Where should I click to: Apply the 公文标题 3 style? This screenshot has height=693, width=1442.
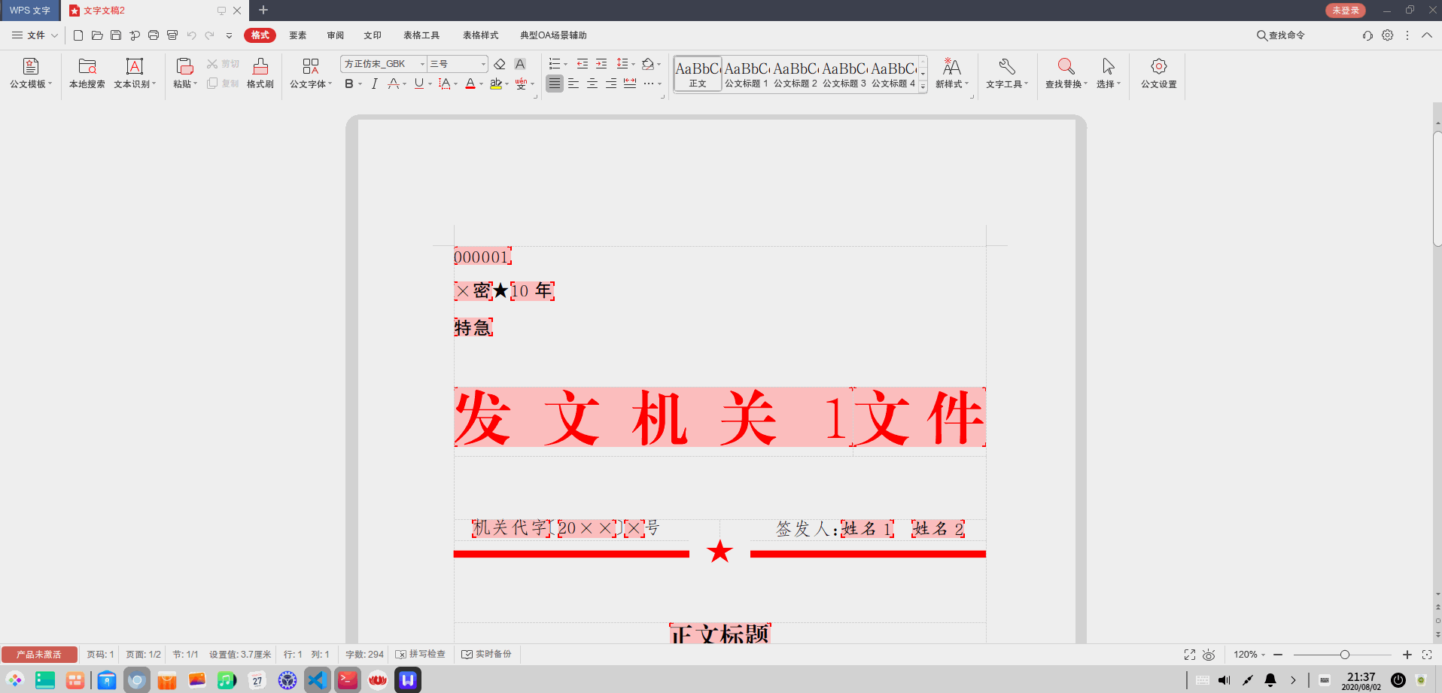(x=844, y=74)
